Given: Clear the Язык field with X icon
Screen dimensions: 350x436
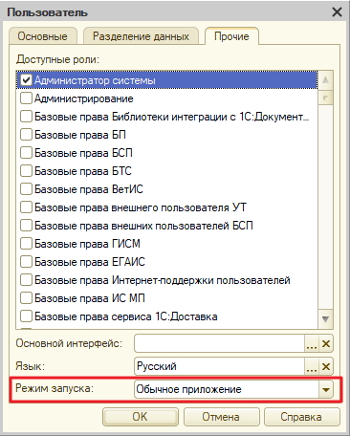Looking at the screenshot, I should pyautogui.click(x=326, y=366).
